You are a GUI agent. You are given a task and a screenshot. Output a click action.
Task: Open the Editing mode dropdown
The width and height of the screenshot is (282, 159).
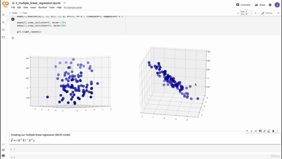point(267,13)
